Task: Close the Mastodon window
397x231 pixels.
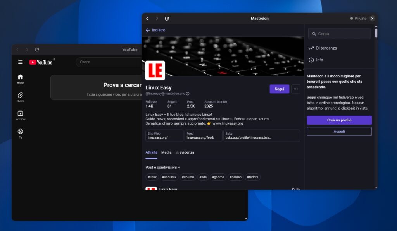Action: pyautogui.click(x=372, y=19)
